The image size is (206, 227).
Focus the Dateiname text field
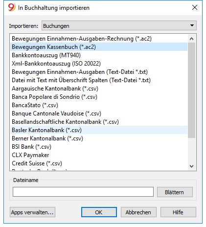click(83, 192)
